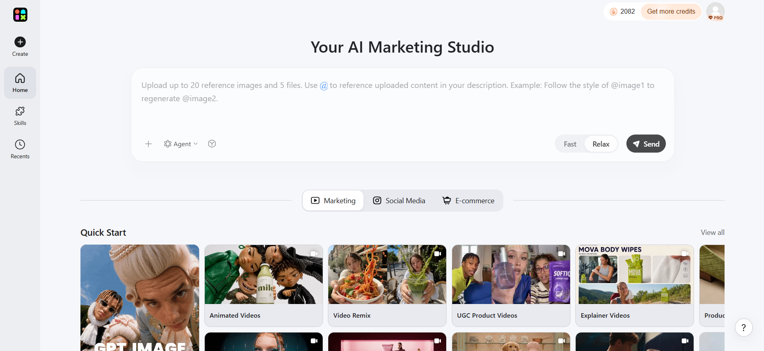Image resolution: width=764 pixels, height=351 pixels.
Task: Click the Video Remix label
Action: pyautogui.click(x=352, y=316)
